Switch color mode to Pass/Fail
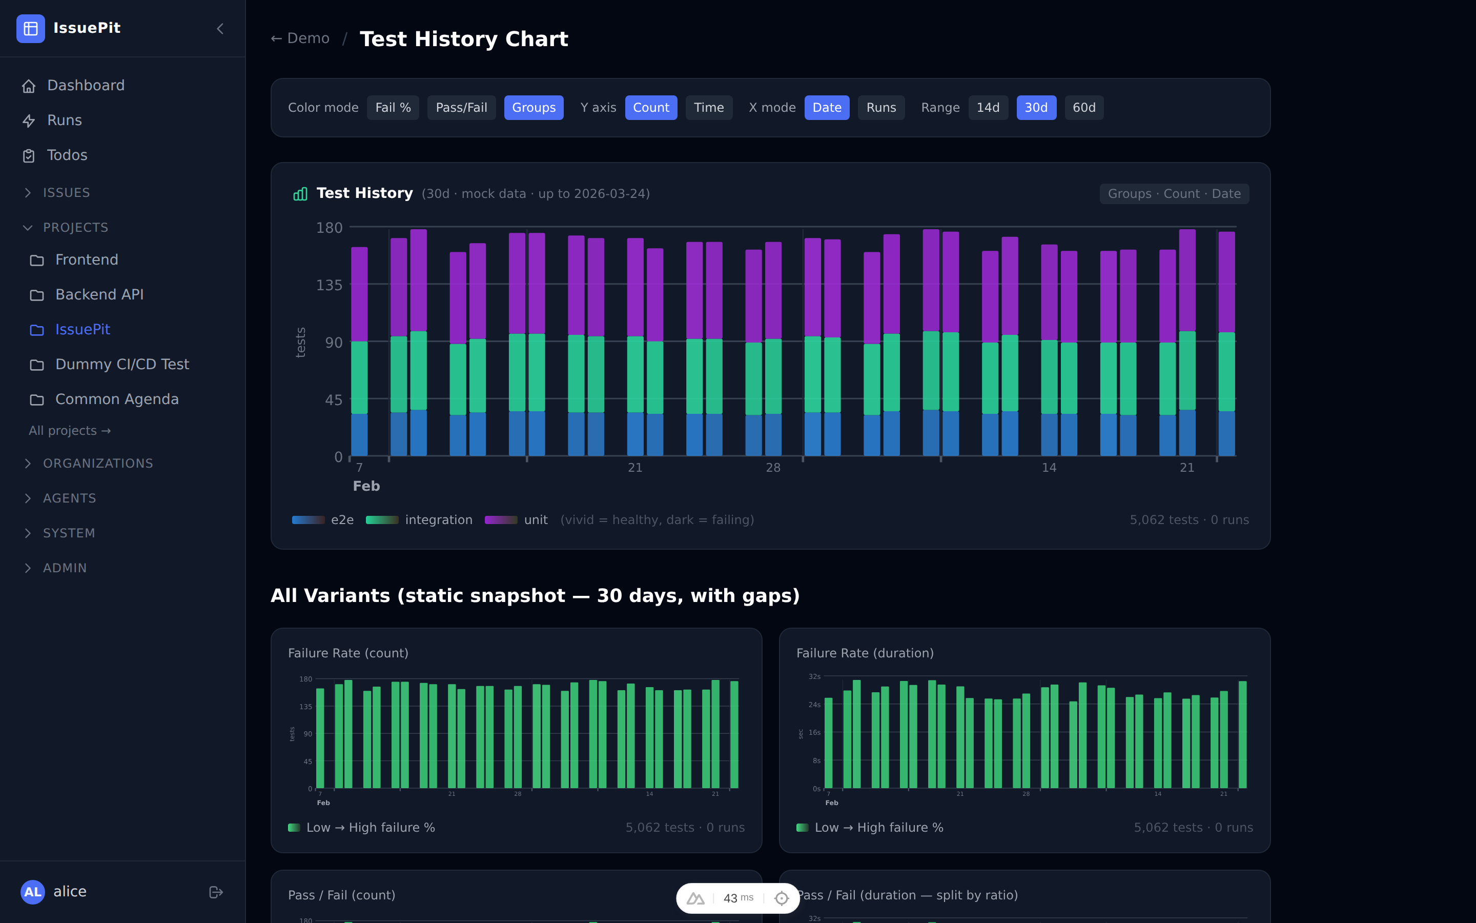Image resolution: width=1476 pixels, height=923 pixels. pyautogui.click(x=461, y=108)
